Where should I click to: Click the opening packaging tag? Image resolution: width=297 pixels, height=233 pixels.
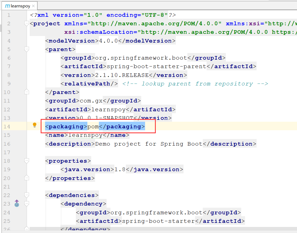pyautogui.click(x=66, y=127)
